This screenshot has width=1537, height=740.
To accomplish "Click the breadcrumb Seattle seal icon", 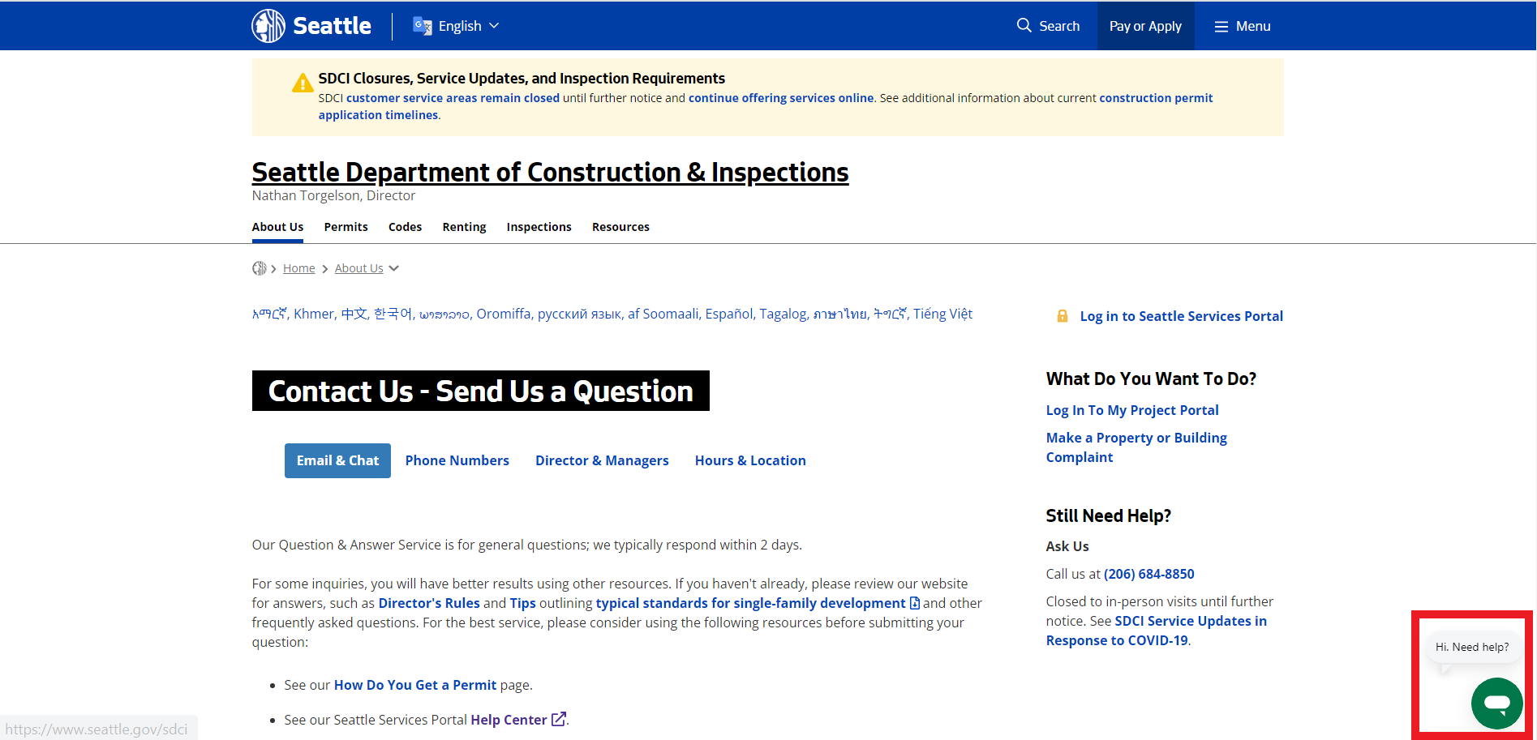I will (x=260, y=268).
